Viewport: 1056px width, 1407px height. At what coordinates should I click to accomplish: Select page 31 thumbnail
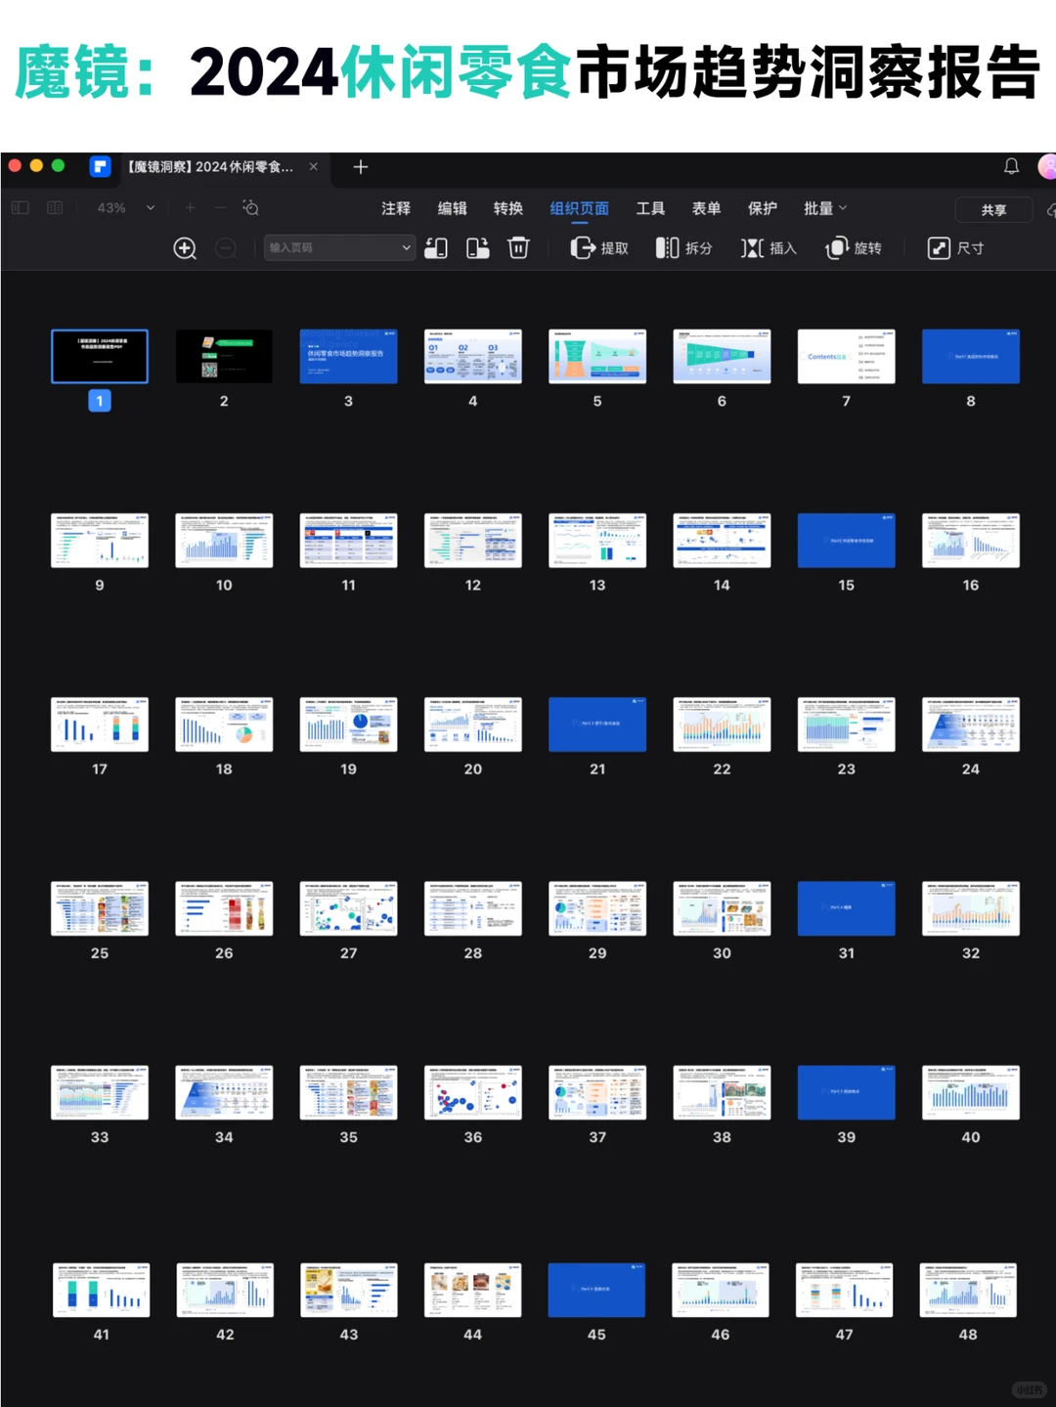click(x=846, y=908)
